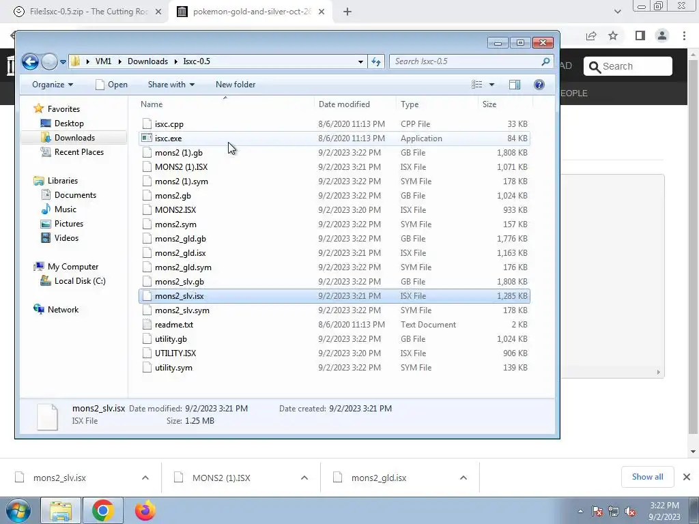Open Windows Start menu
This screenshot has width=699, height=524.
coord(18,510)
